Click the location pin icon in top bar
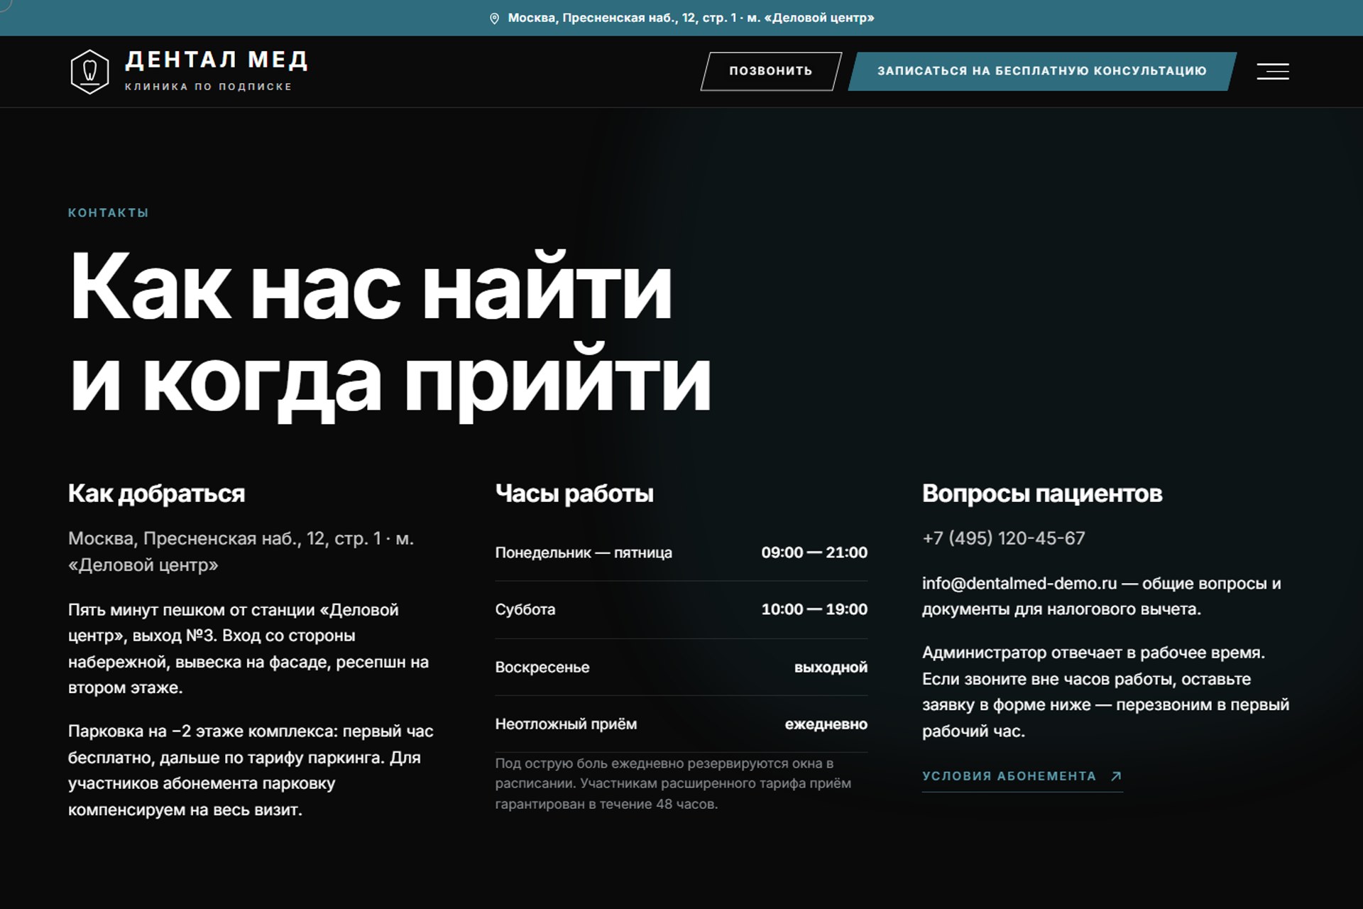Viewport: 1363px width, 909px height. tap(494, 18)
